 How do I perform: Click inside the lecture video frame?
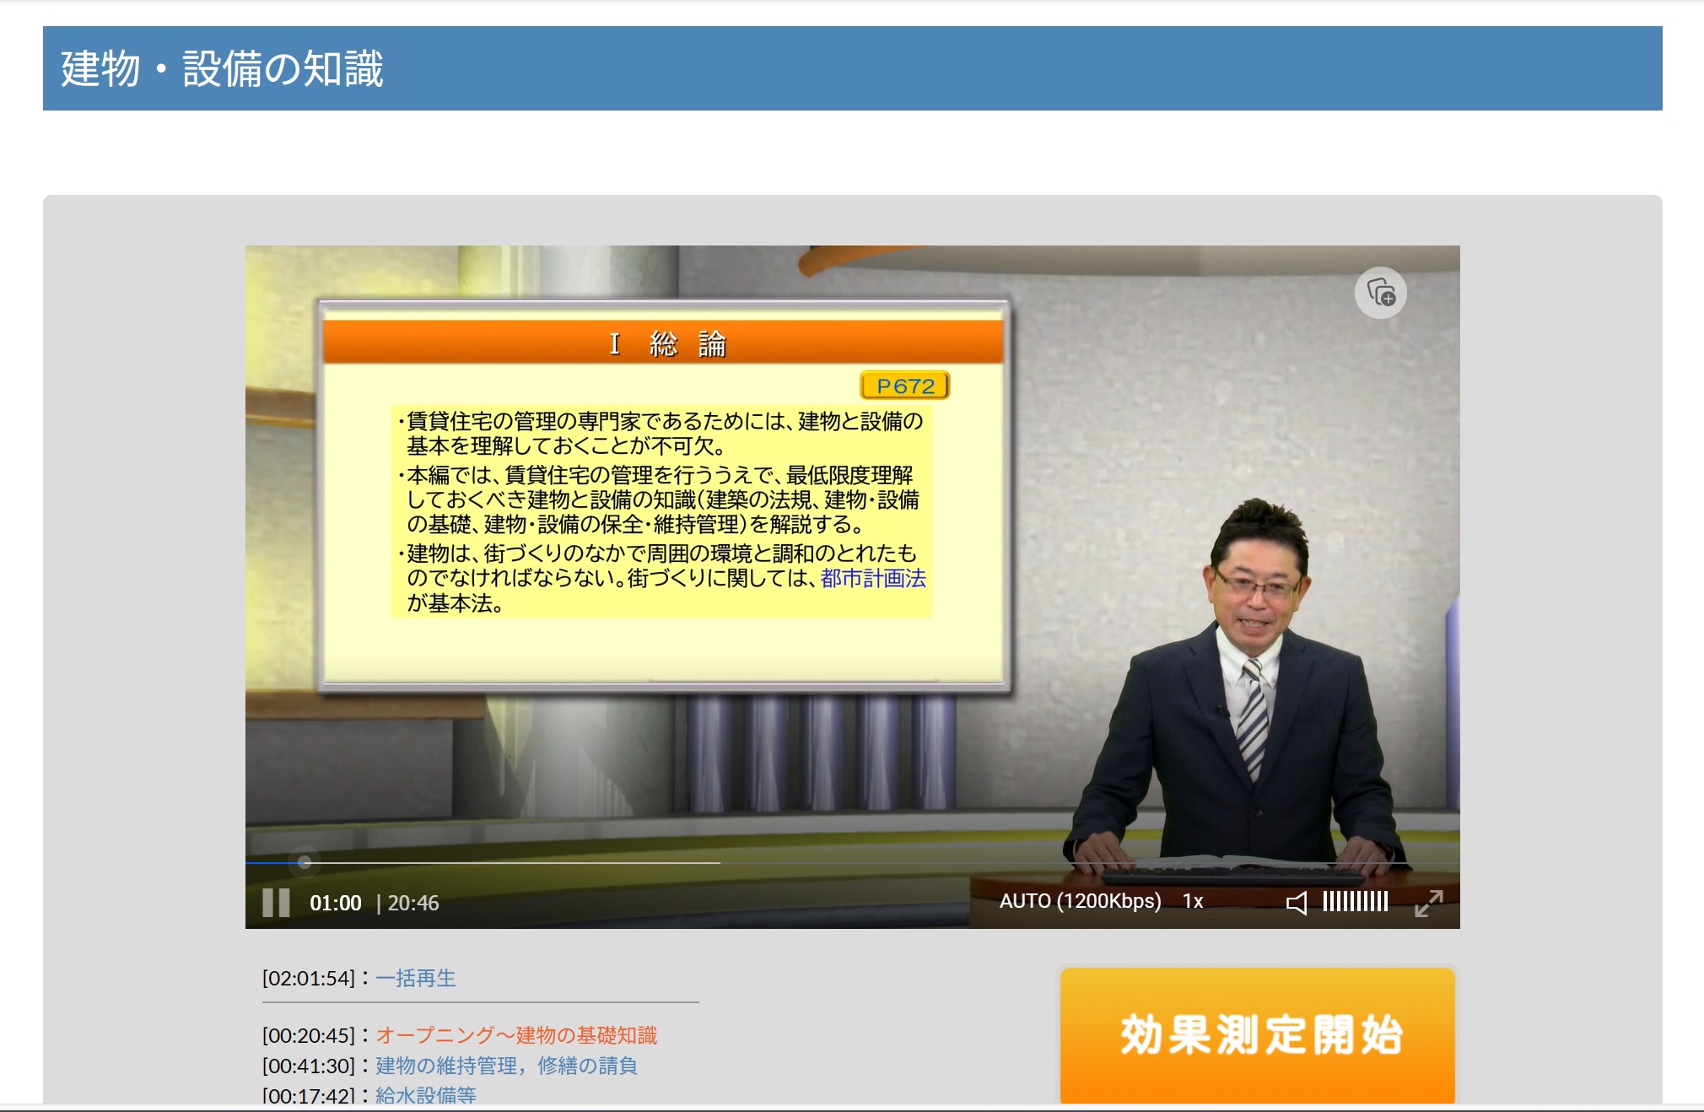[852, 586]
